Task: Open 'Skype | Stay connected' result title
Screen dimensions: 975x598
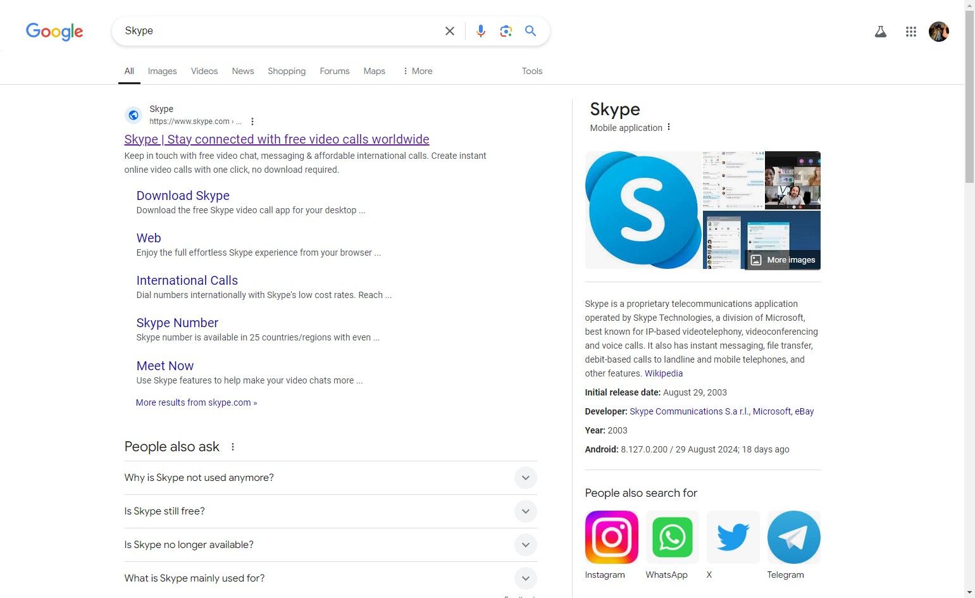Action: [276, 139]
